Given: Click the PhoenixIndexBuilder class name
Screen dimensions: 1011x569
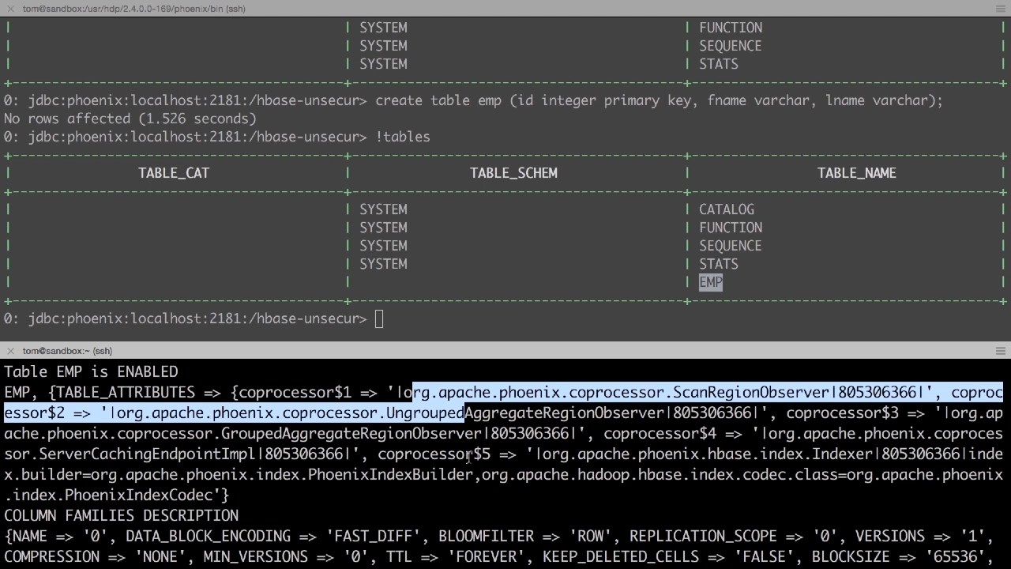Looking at the screenshot, I should click(391, 474).
